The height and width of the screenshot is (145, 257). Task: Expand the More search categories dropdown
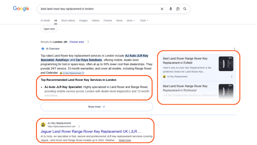pyautogui.click(x=131, y=21)
